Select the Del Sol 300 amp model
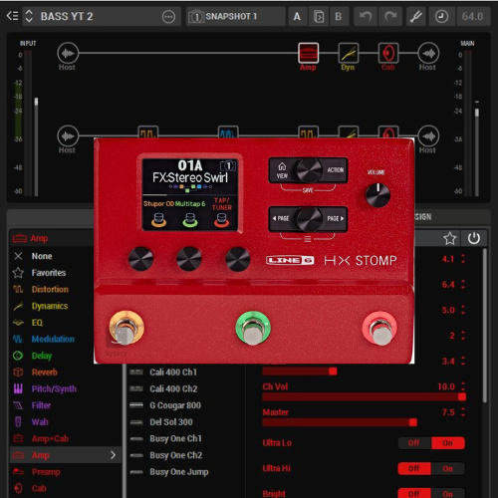The width and height of the screenshot is (498, 498). pos(170,422)
